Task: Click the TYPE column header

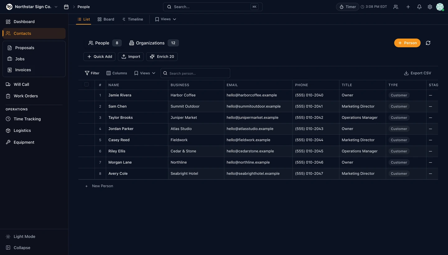Action: coord(406,85)
